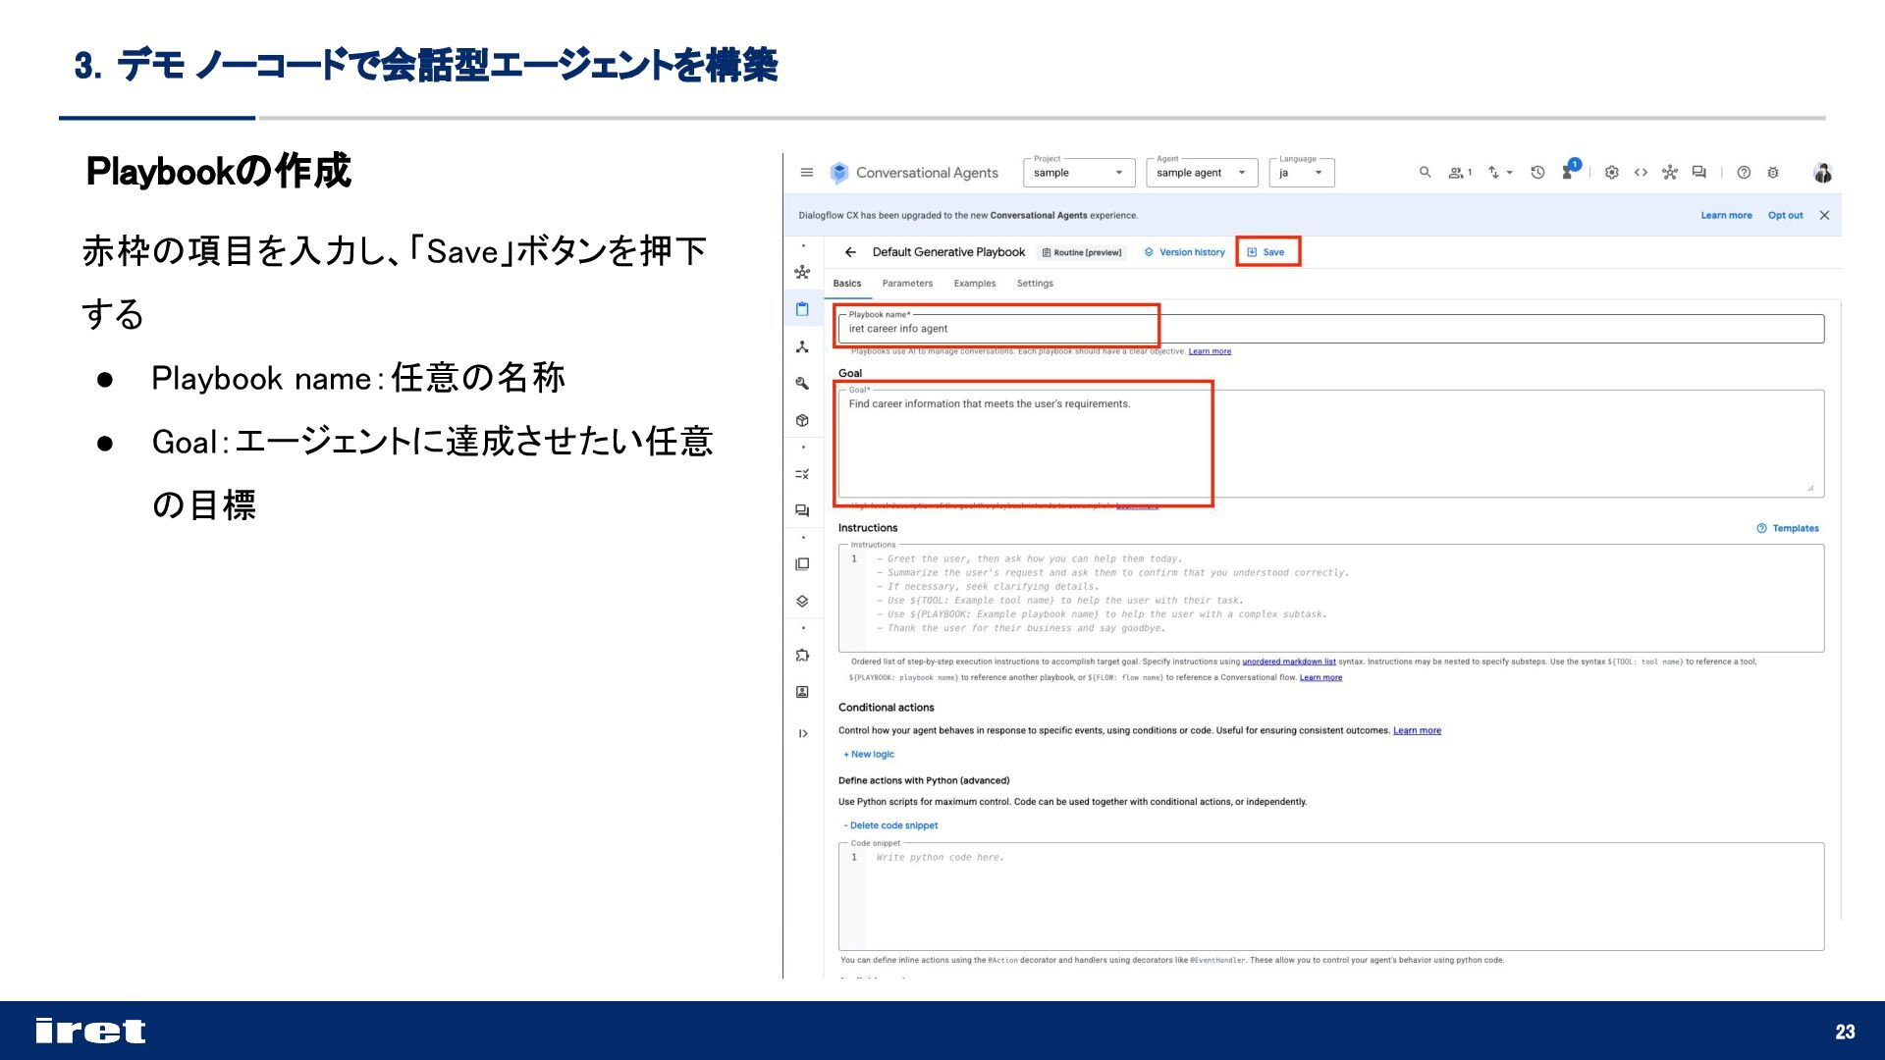The image size is (1885, 1060).
Task: Open the conversation history sidebar icon
Action: [x=802, y=510]
